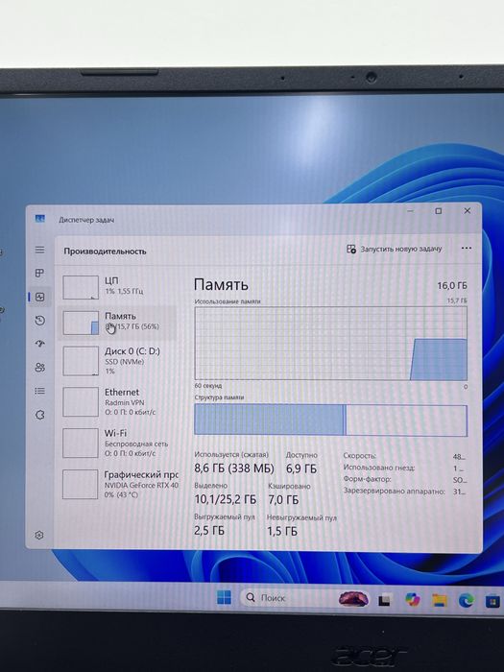
Task: Click the Скорость label
Action: point(360,456)
